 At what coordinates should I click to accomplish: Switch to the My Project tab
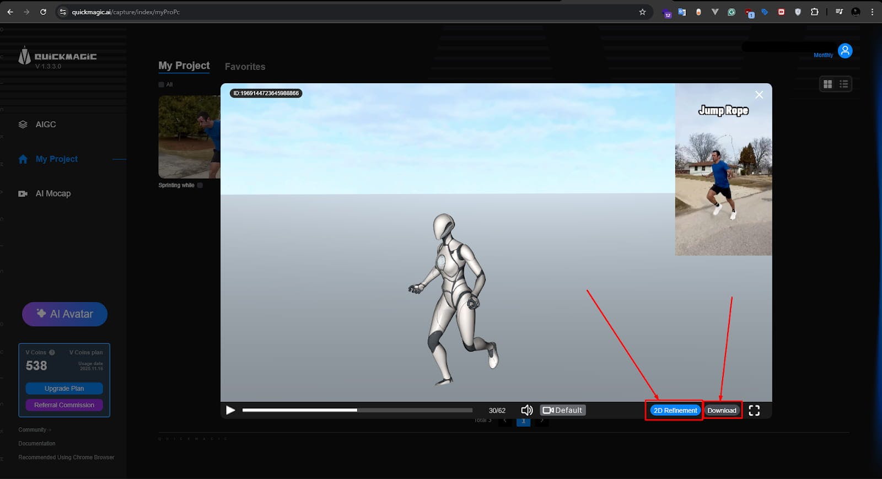click(184, 66)
